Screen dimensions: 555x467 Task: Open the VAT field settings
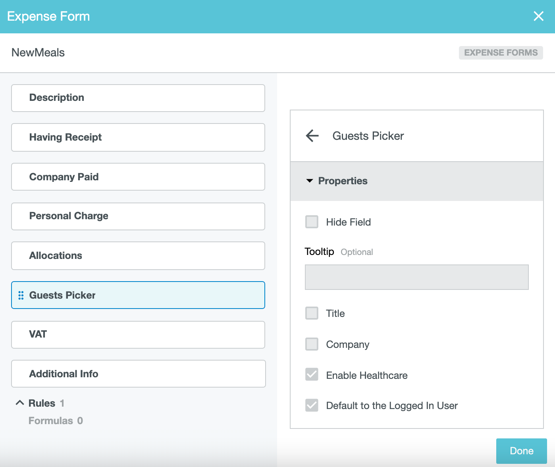point(138,335)
